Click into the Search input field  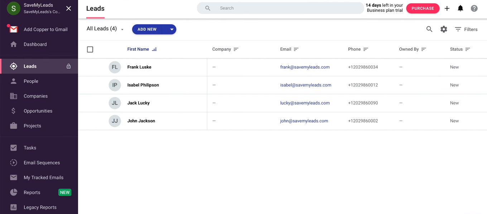click(280, 8)
